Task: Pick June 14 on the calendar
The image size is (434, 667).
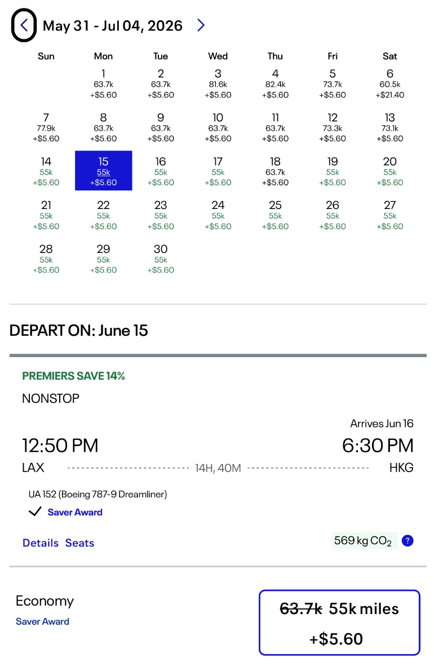Action: [x=46, y=171]
